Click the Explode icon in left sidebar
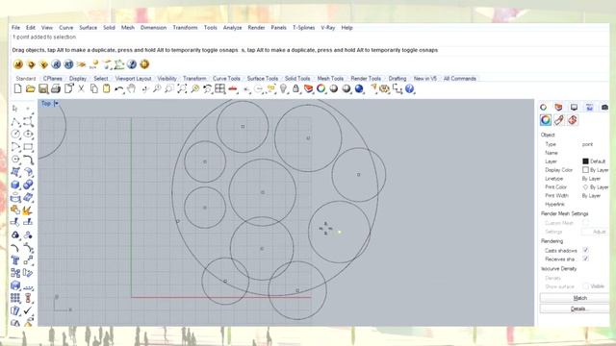This screenshot has height=346, width=616. [27, 210]
